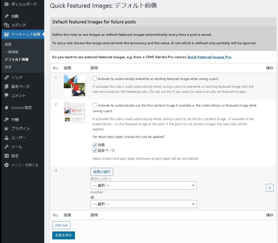Uncheck the 固定ページ post type checkbox
This screenshot has height=243, width=278.
[x=95, y=151]
